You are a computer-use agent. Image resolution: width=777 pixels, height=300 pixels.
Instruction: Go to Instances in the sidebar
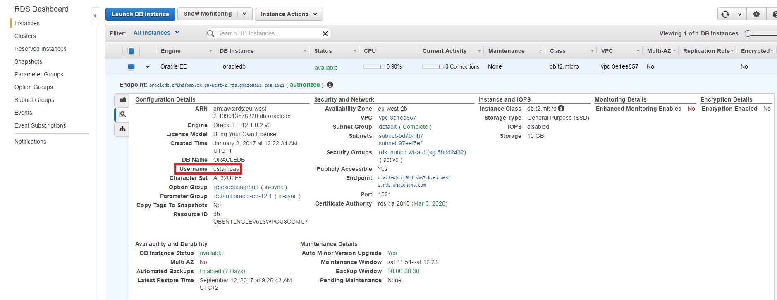(27, 23)
